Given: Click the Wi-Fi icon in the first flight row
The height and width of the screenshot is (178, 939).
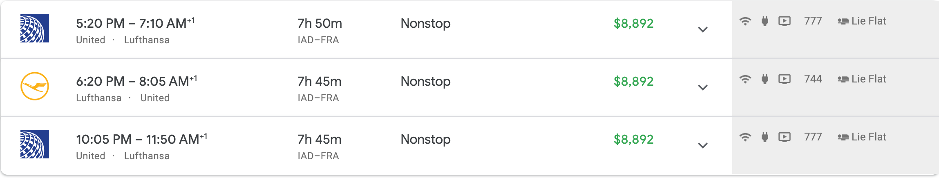Looking at the screenshot, I should coord(745,21).
